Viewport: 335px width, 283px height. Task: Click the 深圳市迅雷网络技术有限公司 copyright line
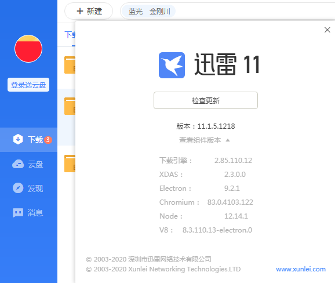point(149,259)
